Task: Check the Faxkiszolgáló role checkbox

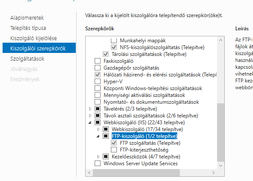Action: click(98, 61)
